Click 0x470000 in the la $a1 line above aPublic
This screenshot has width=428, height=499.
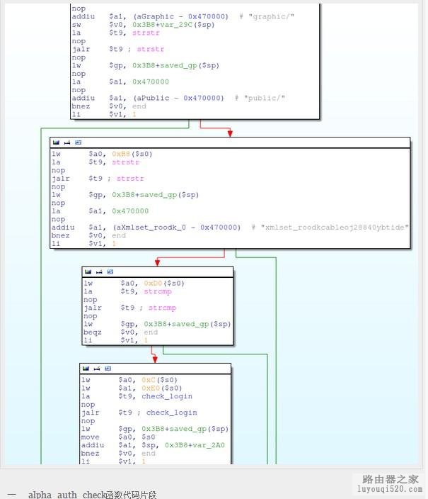[x=151, y=82]
